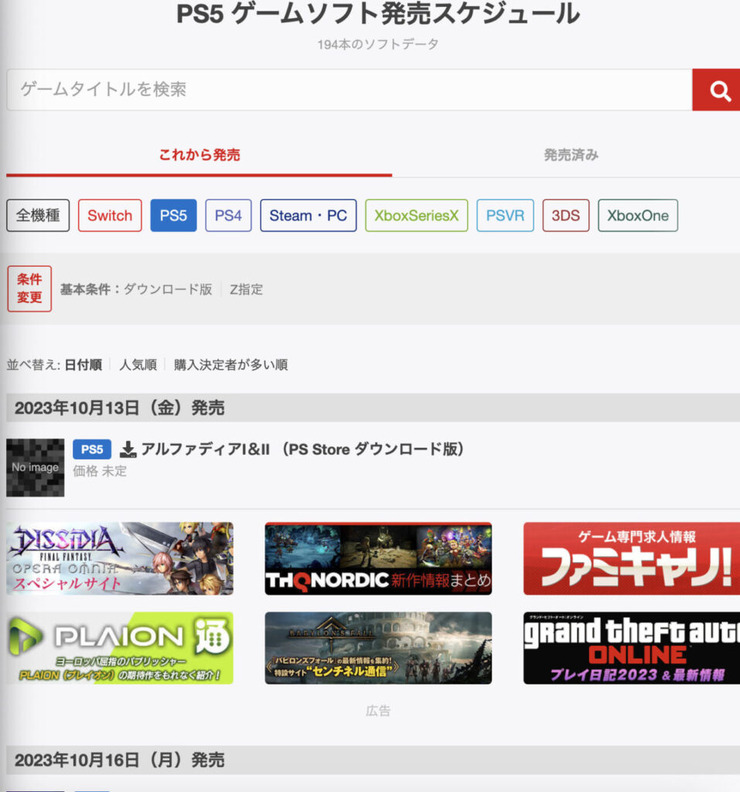
Task: Focus the ゲームタイトルを検索 search field
Action: pos(349,90)
